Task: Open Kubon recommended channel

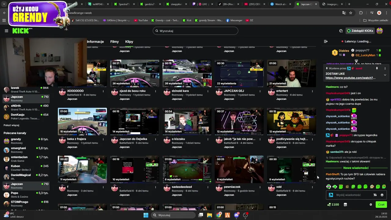Action: [26, 168]
